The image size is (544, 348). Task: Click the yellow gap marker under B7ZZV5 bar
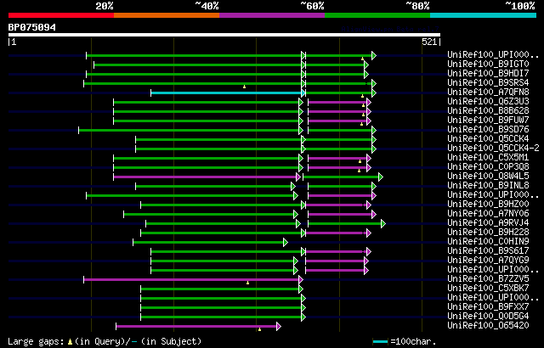[x=247, y=283]
